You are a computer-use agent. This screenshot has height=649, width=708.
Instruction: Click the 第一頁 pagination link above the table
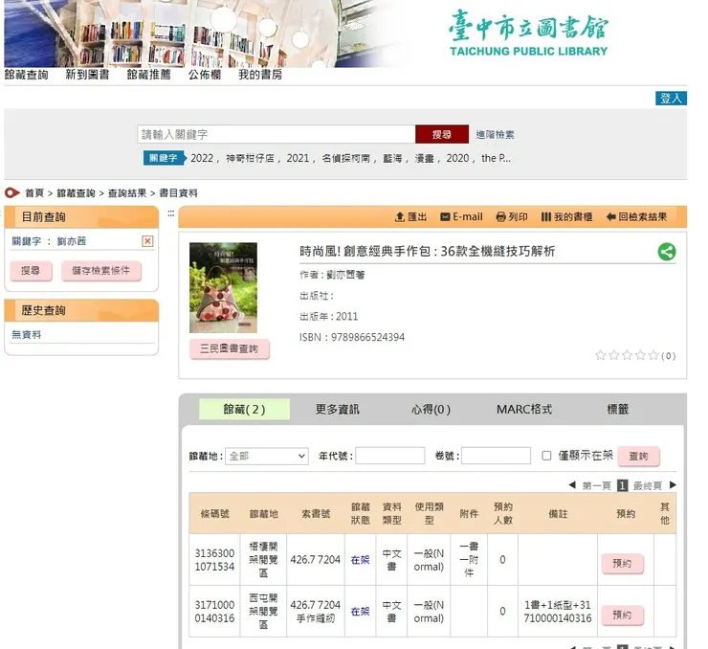596,485
